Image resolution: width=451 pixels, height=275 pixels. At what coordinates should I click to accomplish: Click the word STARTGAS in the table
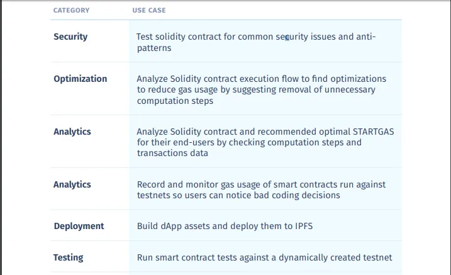[x=374, y=132]
